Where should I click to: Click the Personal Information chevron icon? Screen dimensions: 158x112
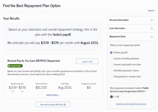152,20
